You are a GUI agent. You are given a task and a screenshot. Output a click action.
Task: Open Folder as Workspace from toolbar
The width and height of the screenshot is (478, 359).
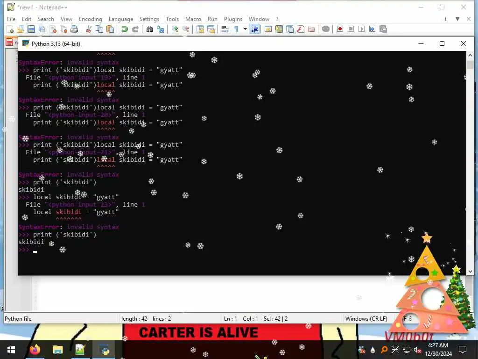click(x=311, y=29)
